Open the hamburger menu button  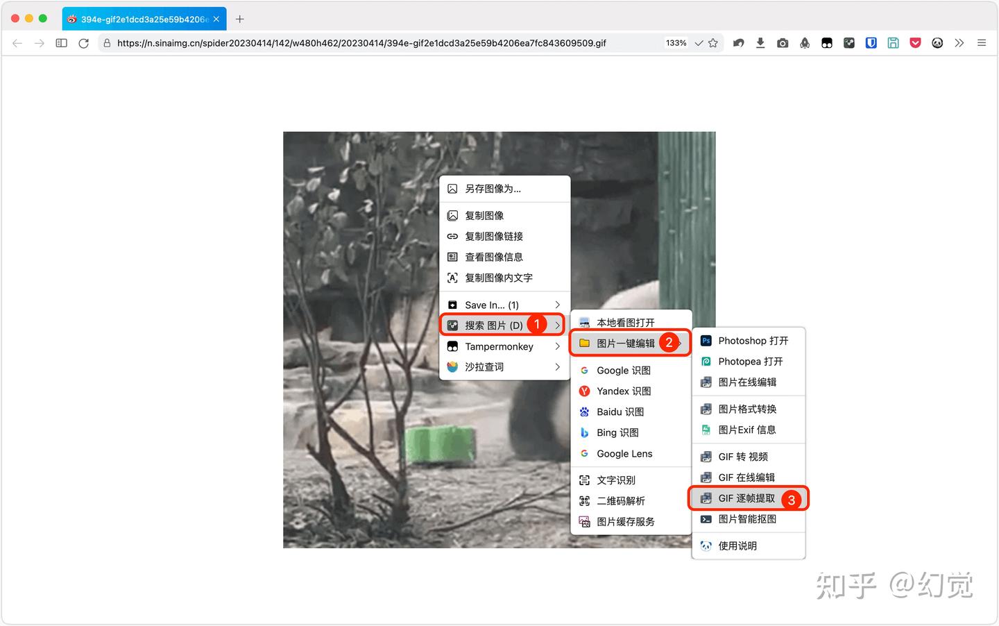(x=982, y=42)
